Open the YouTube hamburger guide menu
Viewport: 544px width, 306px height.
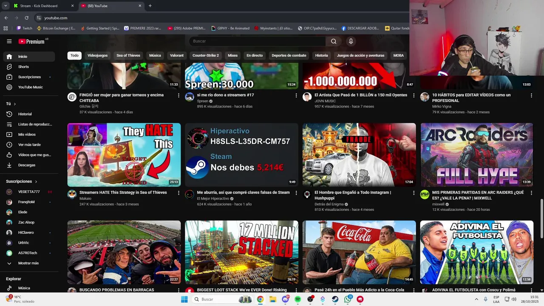[x=9, y=41]
